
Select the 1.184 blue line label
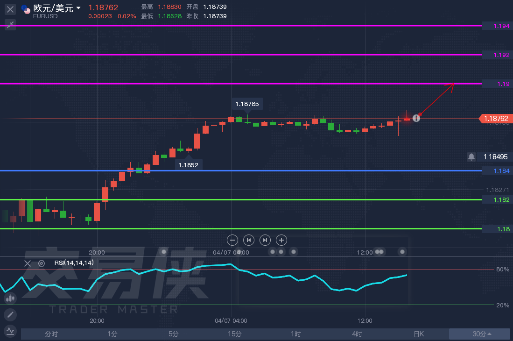(x=497, y=170)
